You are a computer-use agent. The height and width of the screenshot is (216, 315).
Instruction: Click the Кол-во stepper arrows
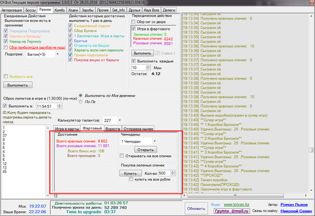tap(173, 173)
